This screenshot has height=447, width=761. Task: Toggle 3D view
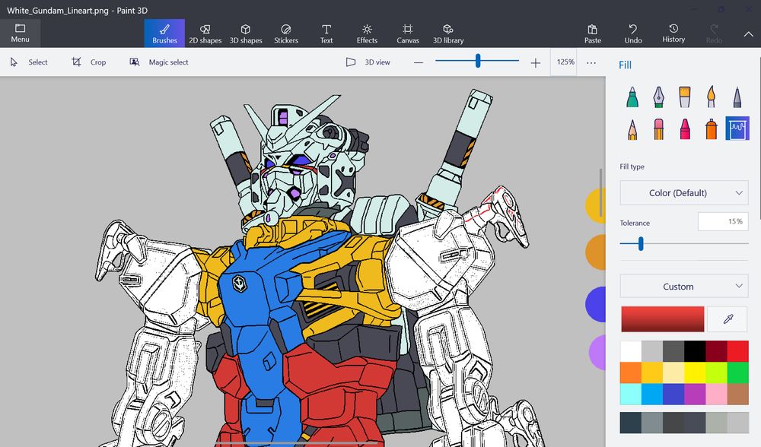tap(368, 62)
